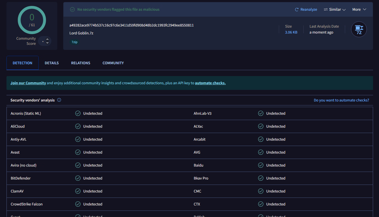Click the 0/61 detection score gauge

coord(32,20)
